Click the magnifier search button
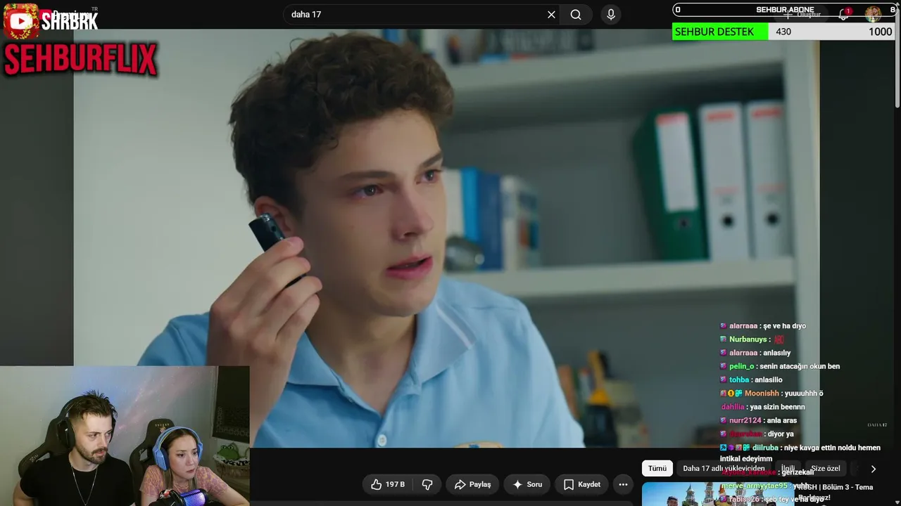The height and width of the screenshot is (506, 901). point(576,15)
